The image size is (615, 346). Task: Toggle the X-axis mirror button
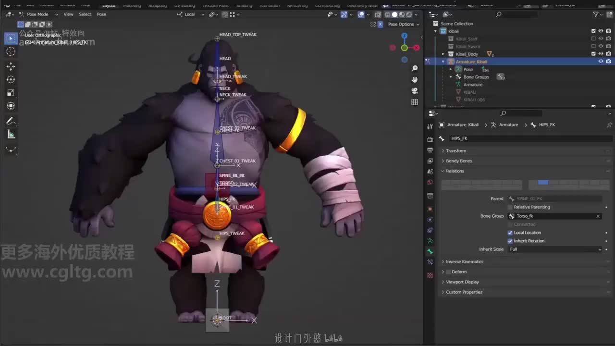click(381, 24)
